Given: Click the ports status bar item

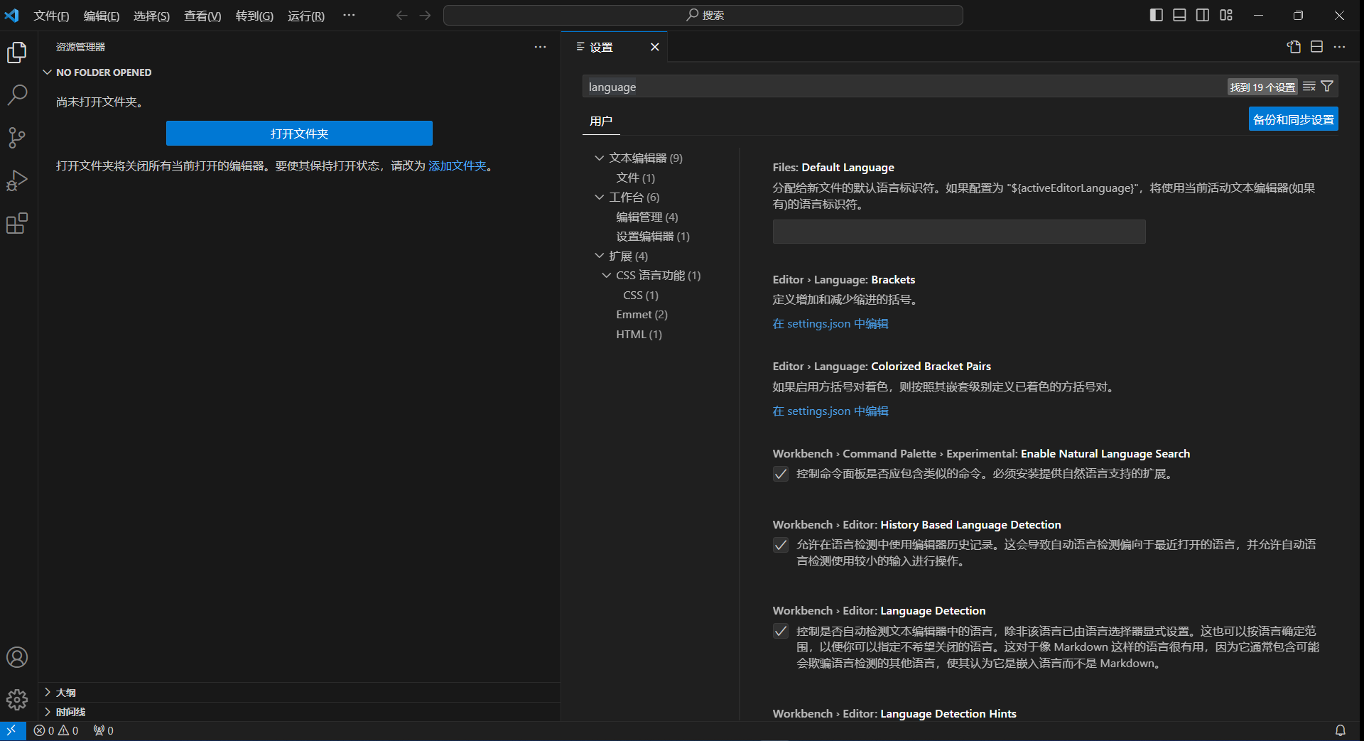Looking at the screenshot, I should pyautogui.click(x=104, y=730).
